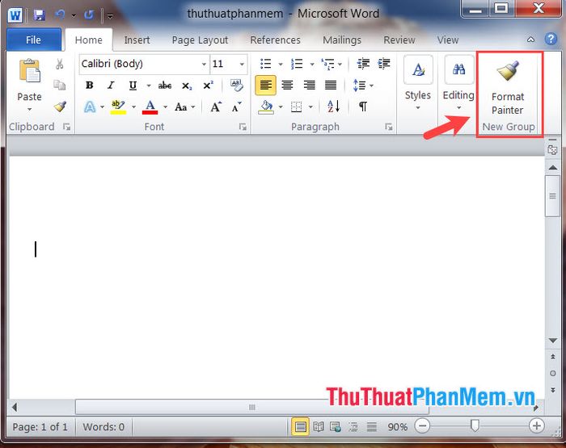Click the Numbering list icon
Viewport: 566px width, 448px height.
[297, 64]
